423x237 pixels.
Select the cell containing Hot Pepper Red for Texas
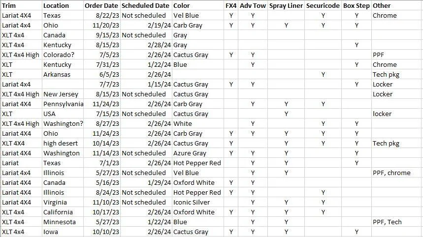tap(198, 163)
